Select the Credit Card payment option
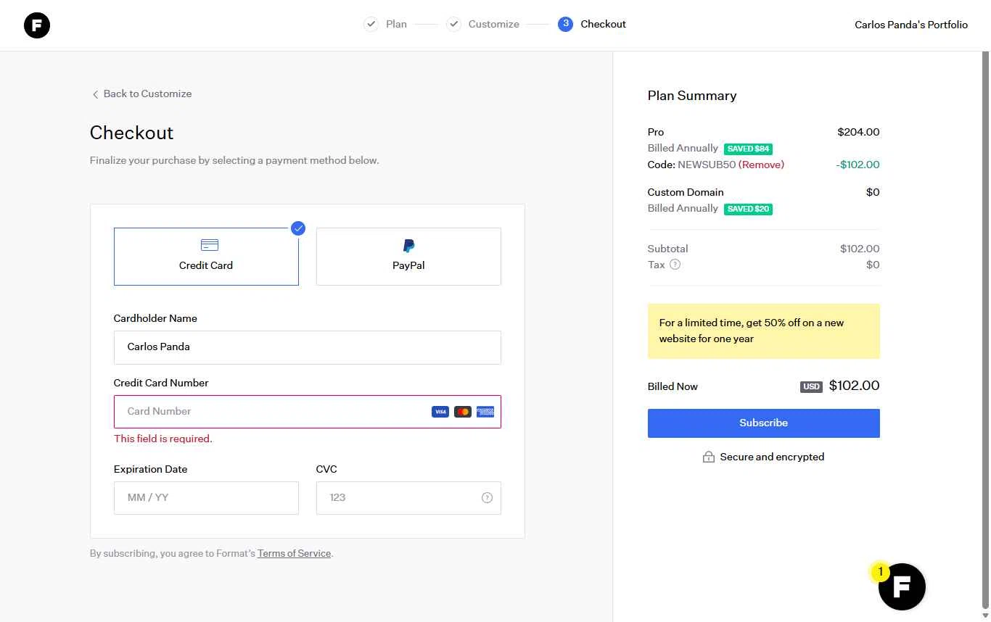The height and width of the screenshot is (622, 991). pos(206,257)
